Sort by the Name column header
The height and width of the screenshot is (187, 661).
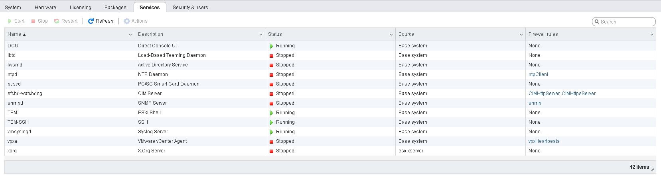(x=14, y=34)
